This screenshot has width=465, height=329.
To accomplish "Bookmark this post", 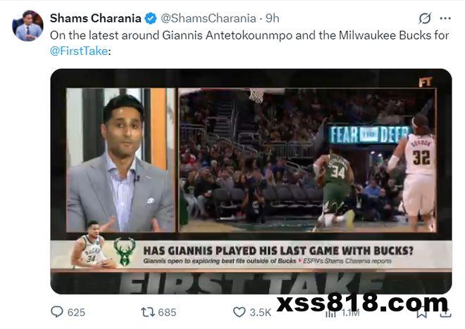I will click(422, 313).
